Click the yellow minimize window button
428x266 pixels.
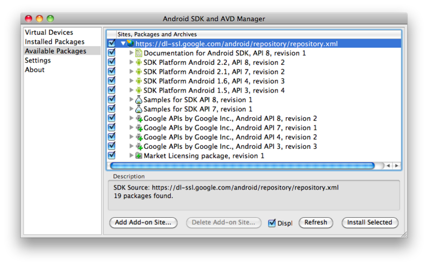39,19
